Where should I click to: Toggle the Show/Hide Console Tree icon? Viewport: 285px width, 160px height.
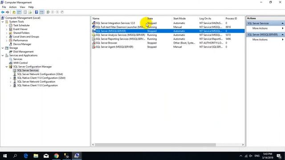[x=19, y=12]
